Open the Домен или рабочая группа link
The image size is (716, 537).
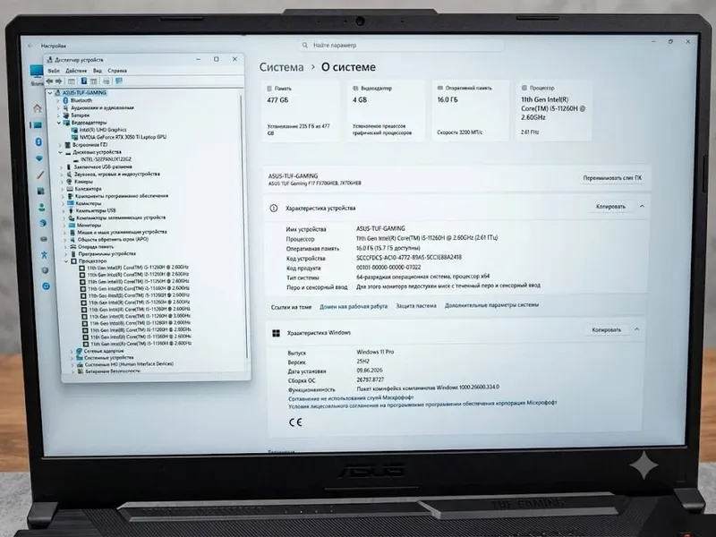coord(354,306)
